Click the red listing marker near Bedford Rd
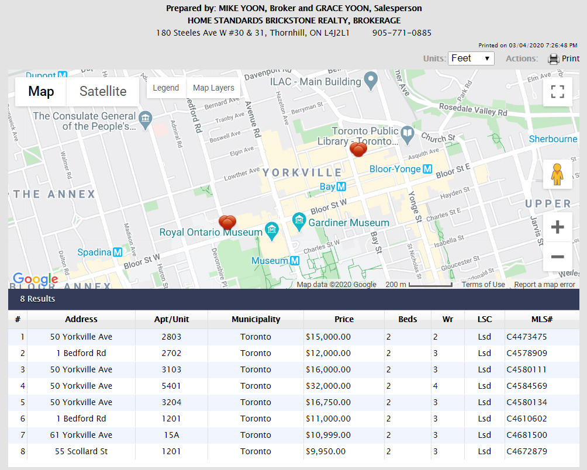The image size is (587, 470). [227, 222]
